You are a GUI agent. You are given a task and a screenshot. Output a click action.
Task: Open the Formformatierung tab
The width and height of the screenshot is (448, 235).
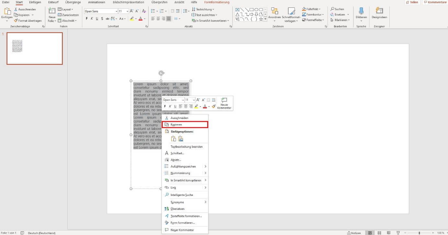(x=217, y=2)
